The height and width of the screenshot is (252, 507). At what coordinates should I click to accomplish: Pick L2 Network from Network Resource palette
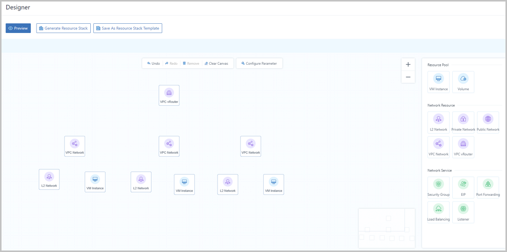point(439,122)
